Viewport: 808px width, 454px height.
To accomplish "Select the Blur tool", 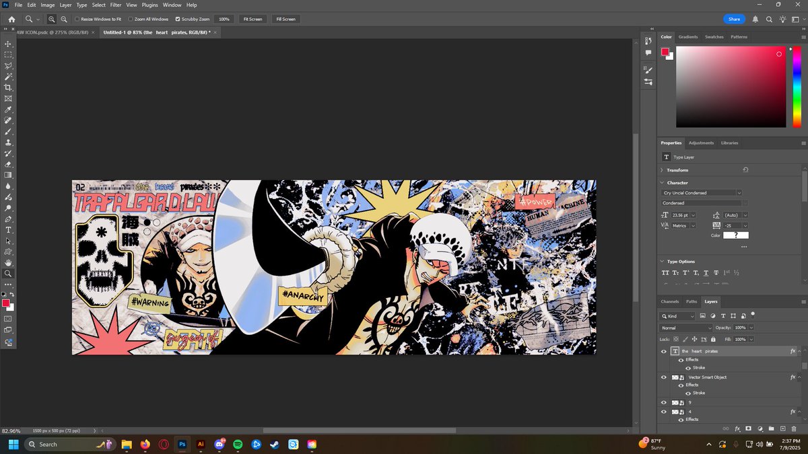I will pos(8,186).
